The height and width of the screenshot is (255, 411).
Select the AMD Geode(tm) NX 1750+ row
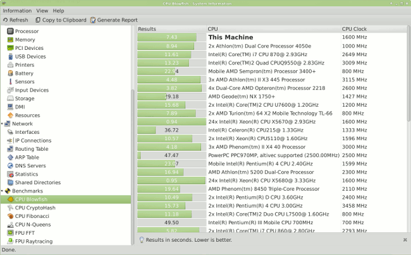(x=272, y=97)
